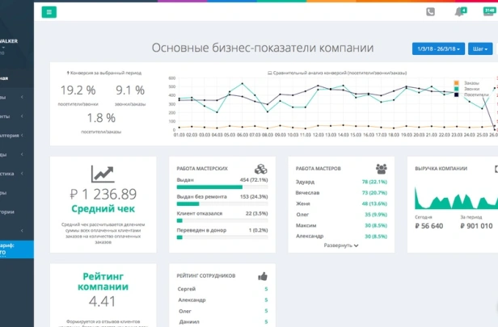The height and width of the screenshot is (327, 498).
Task: Click the employee rating thumbs-up icon
Action: pos(262,276)
